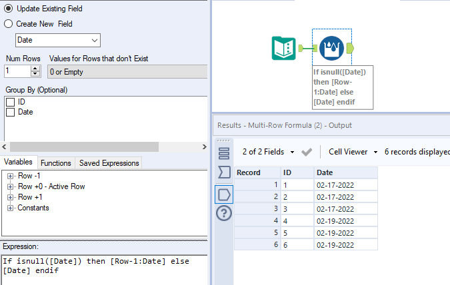Show the output anchor results icon

coord(224,194)
